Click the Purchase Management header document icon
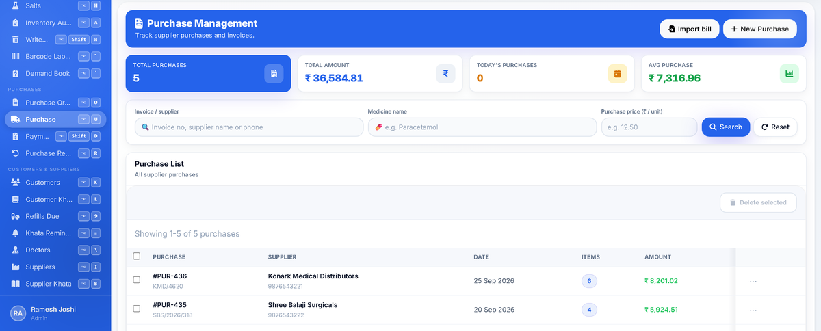Screen dimensions: 821x331 (x=139, y=23)
